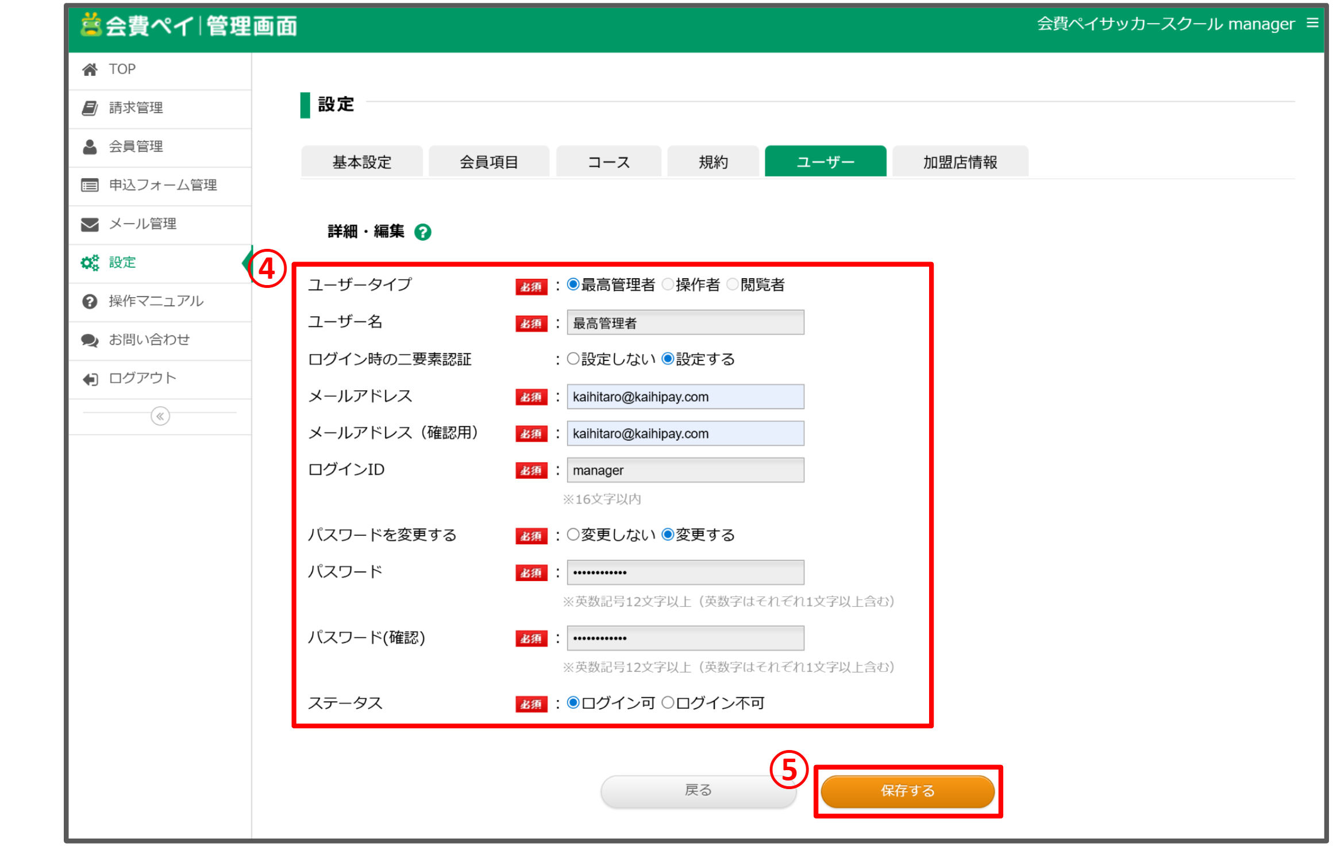Open 請求管理 billing icon in sidebar

[x=90, y=108]
